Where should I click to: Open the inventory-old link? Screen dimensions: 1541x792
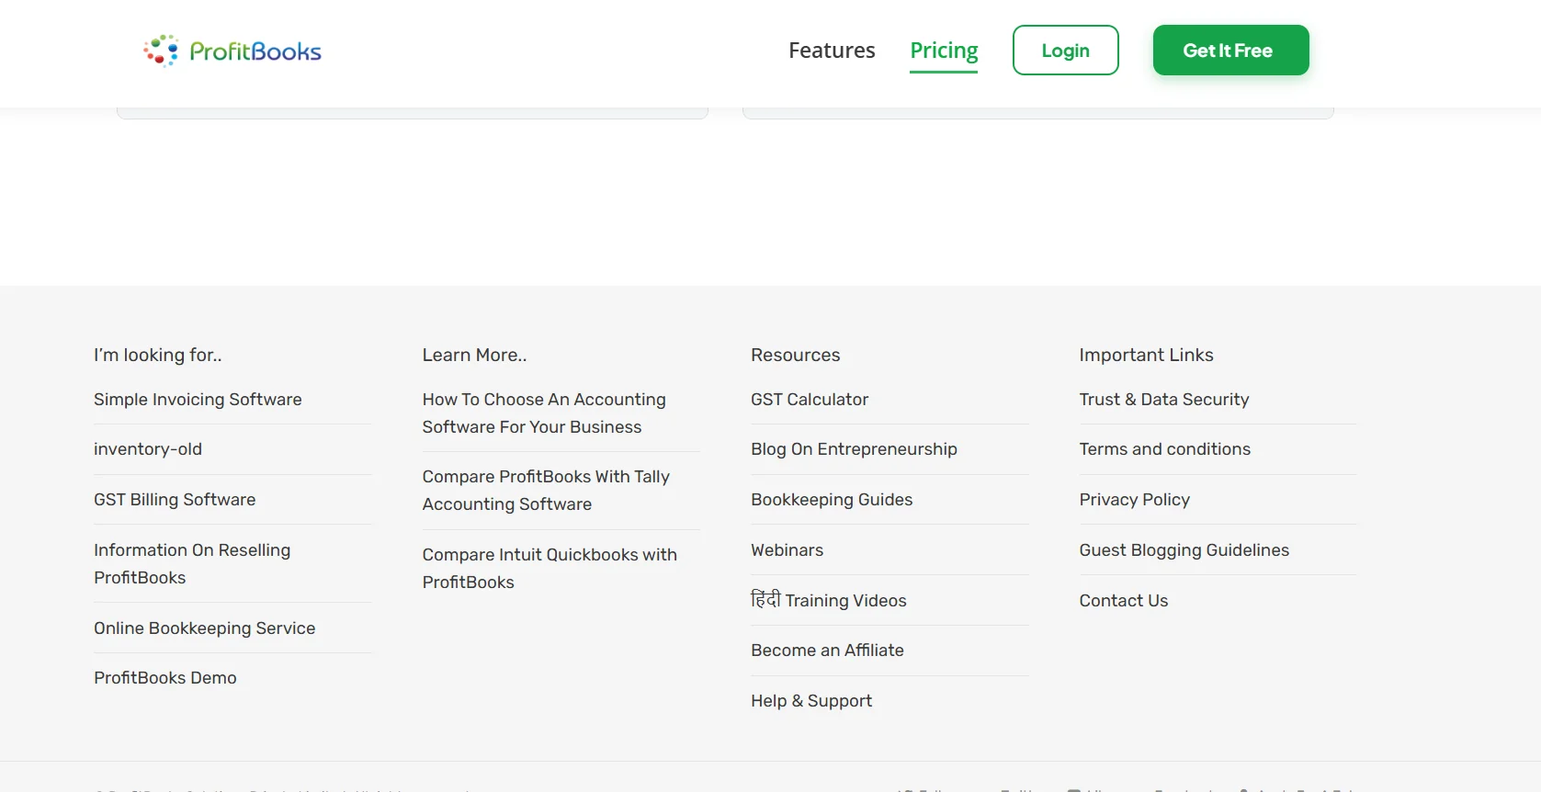(148, 449)
